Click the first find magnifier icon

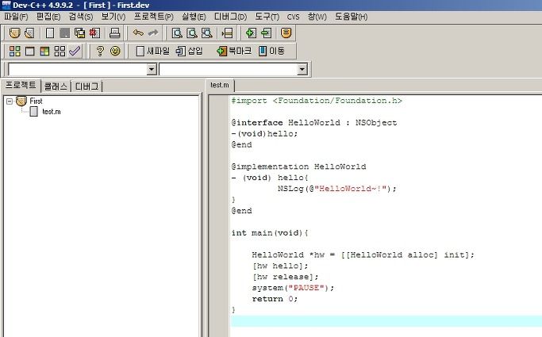pos(177,33)
